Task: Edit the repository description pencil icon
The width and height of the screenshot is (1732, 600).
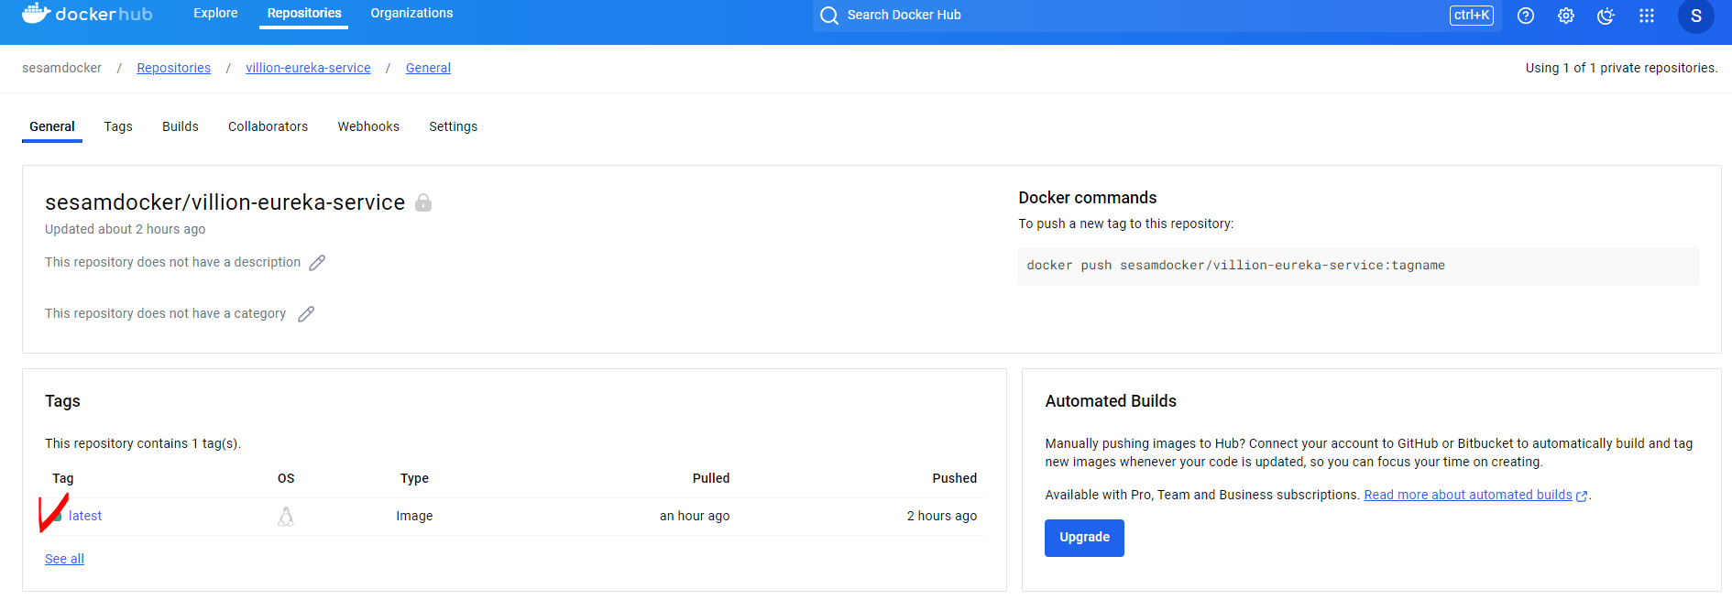Action: (x=317, y=263)
